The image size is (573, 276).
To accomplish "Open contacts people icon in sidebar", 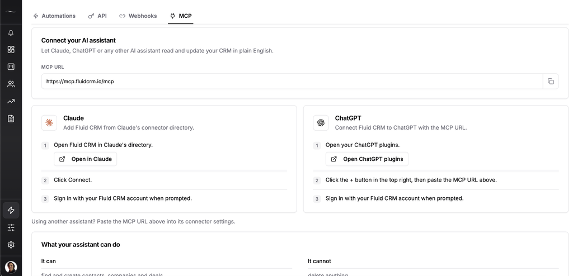I will (x=11, y=84).
